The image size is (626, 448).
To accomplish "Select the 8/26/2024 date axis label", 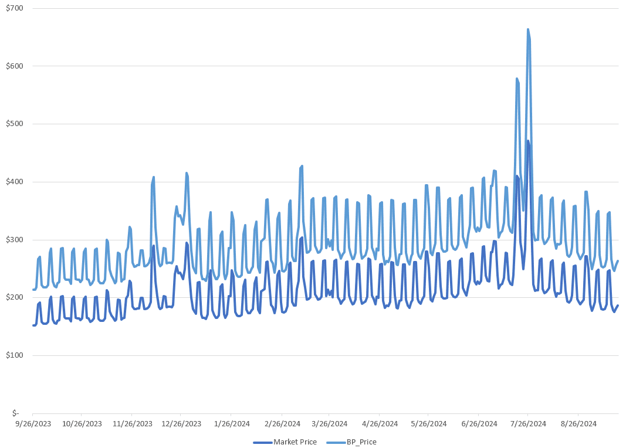I will click(578, 424).
